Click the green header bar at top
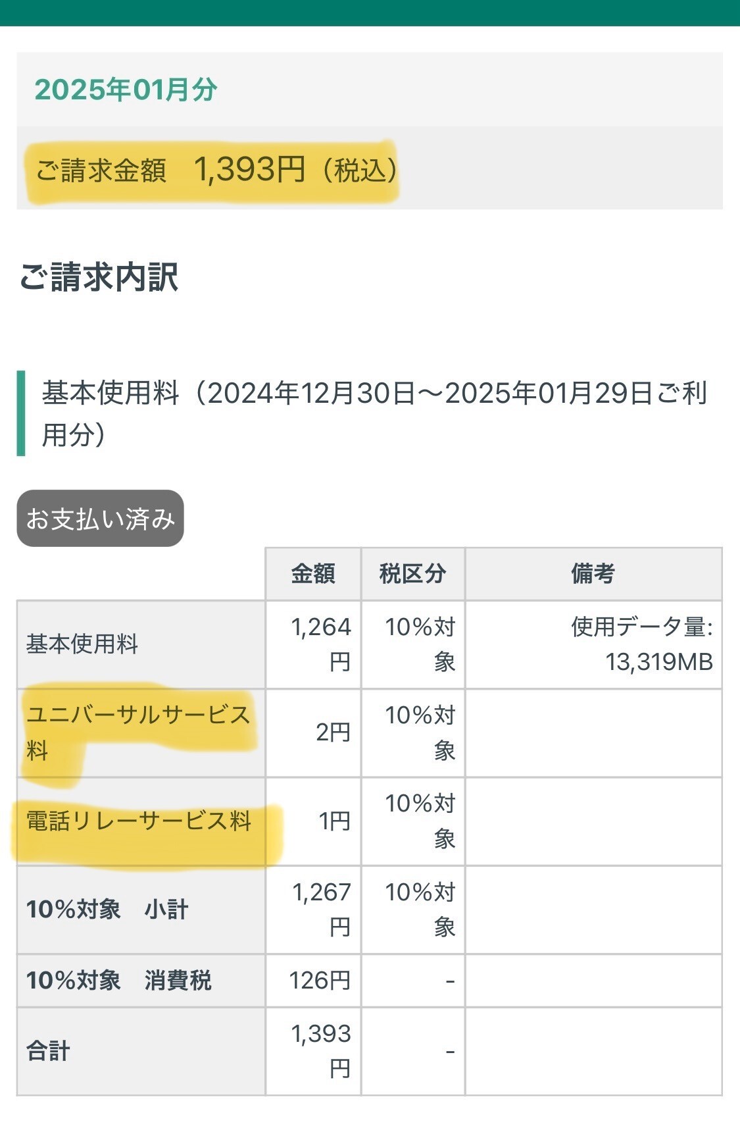The height and width of the screenshot is (1134, 740). click(x=370, y=12)
